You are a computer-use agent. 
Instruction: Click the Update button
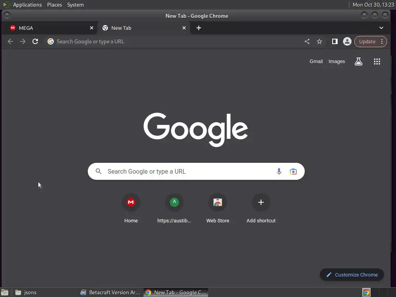(x=367, y=41)
